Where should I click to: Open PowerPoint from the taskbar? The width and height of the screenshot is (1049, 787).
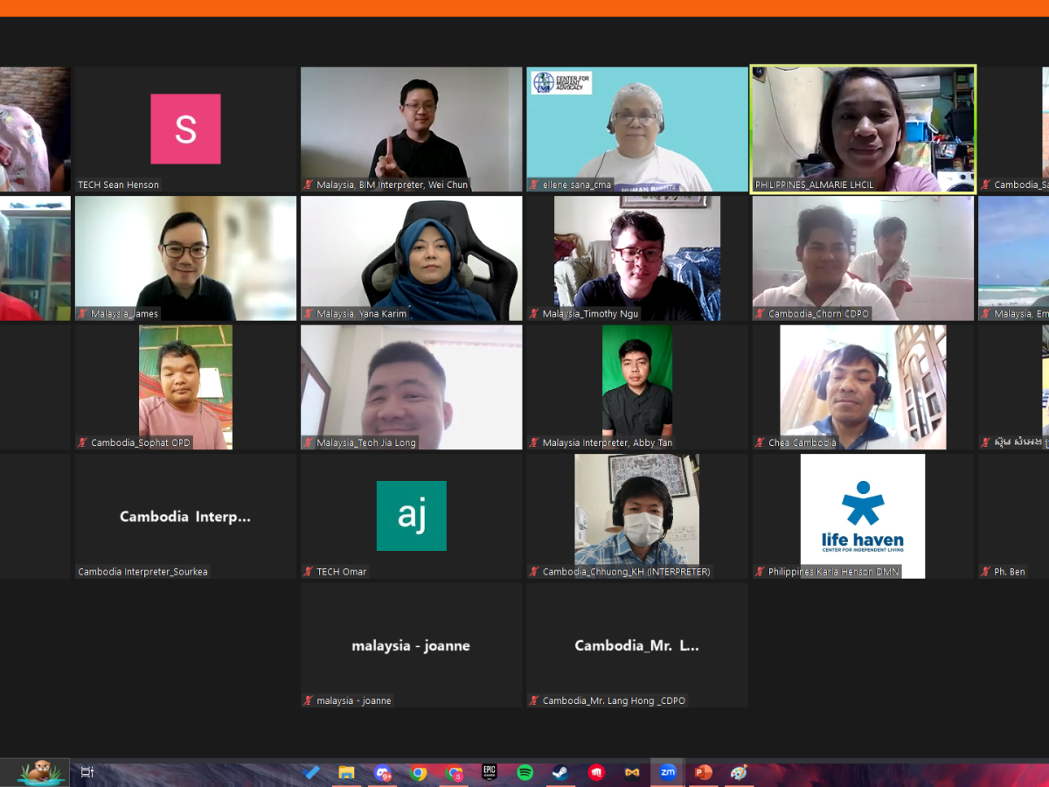(703, 773)
